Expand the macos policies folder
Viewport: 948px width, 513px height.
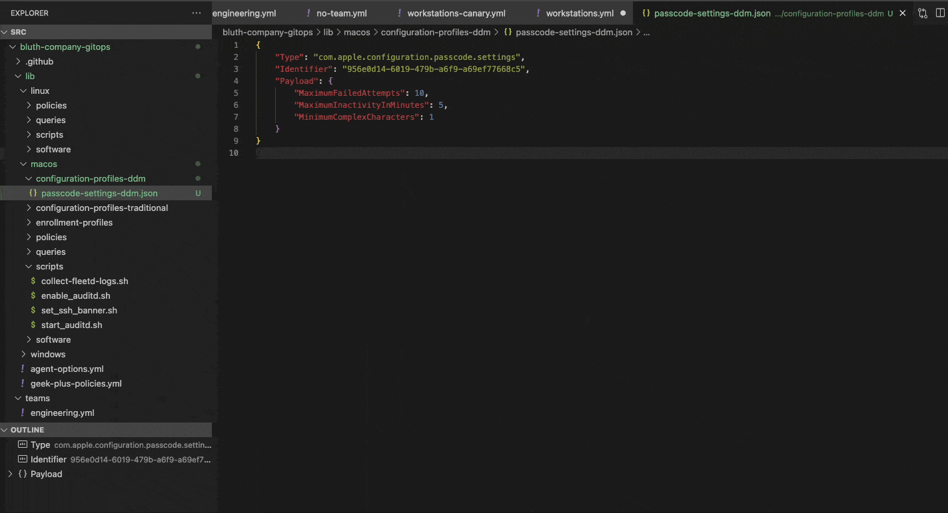pyautogui.click(x=51, y=237)
